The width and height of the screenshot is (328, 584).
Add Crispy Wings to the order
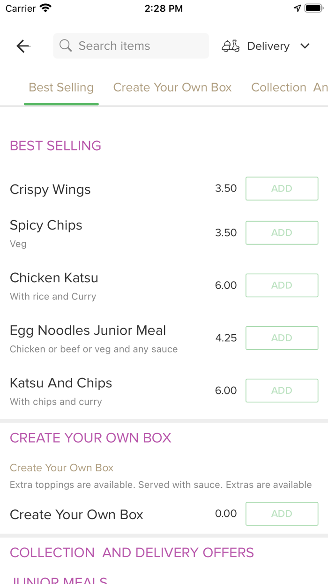point(282,188)
